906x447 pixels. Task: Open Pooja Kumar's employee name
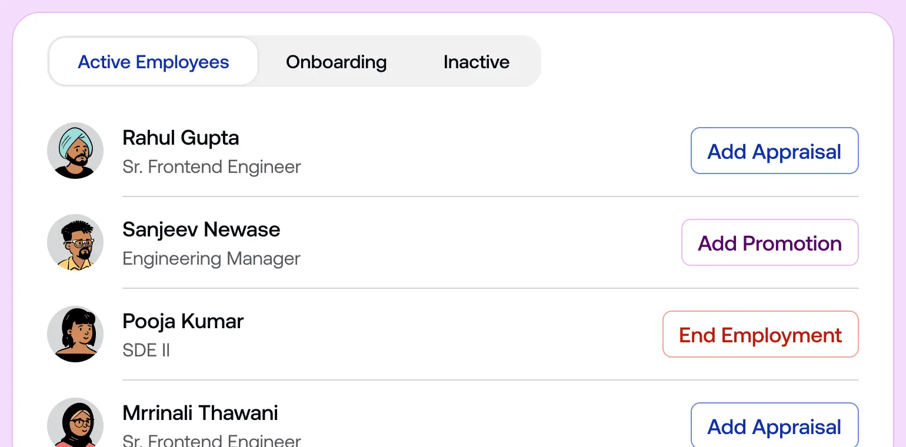182,321
